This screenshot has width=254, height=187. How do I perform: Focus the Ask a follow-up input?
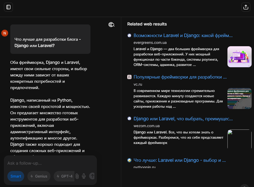click(50, 163)
